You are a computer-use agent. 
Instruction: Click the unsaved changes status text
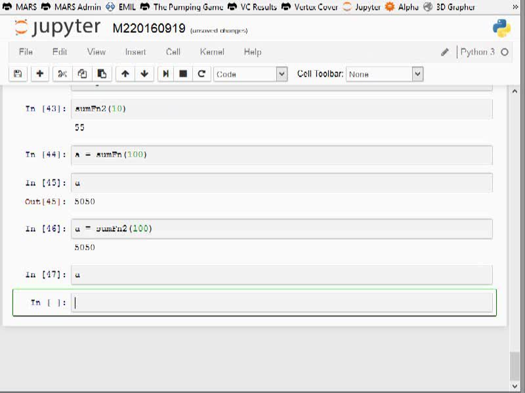(x=219, y=31)
